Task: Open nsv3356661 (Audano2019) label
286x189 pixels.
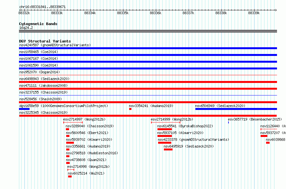Action: pyautogui.click(x=88, y=146)
